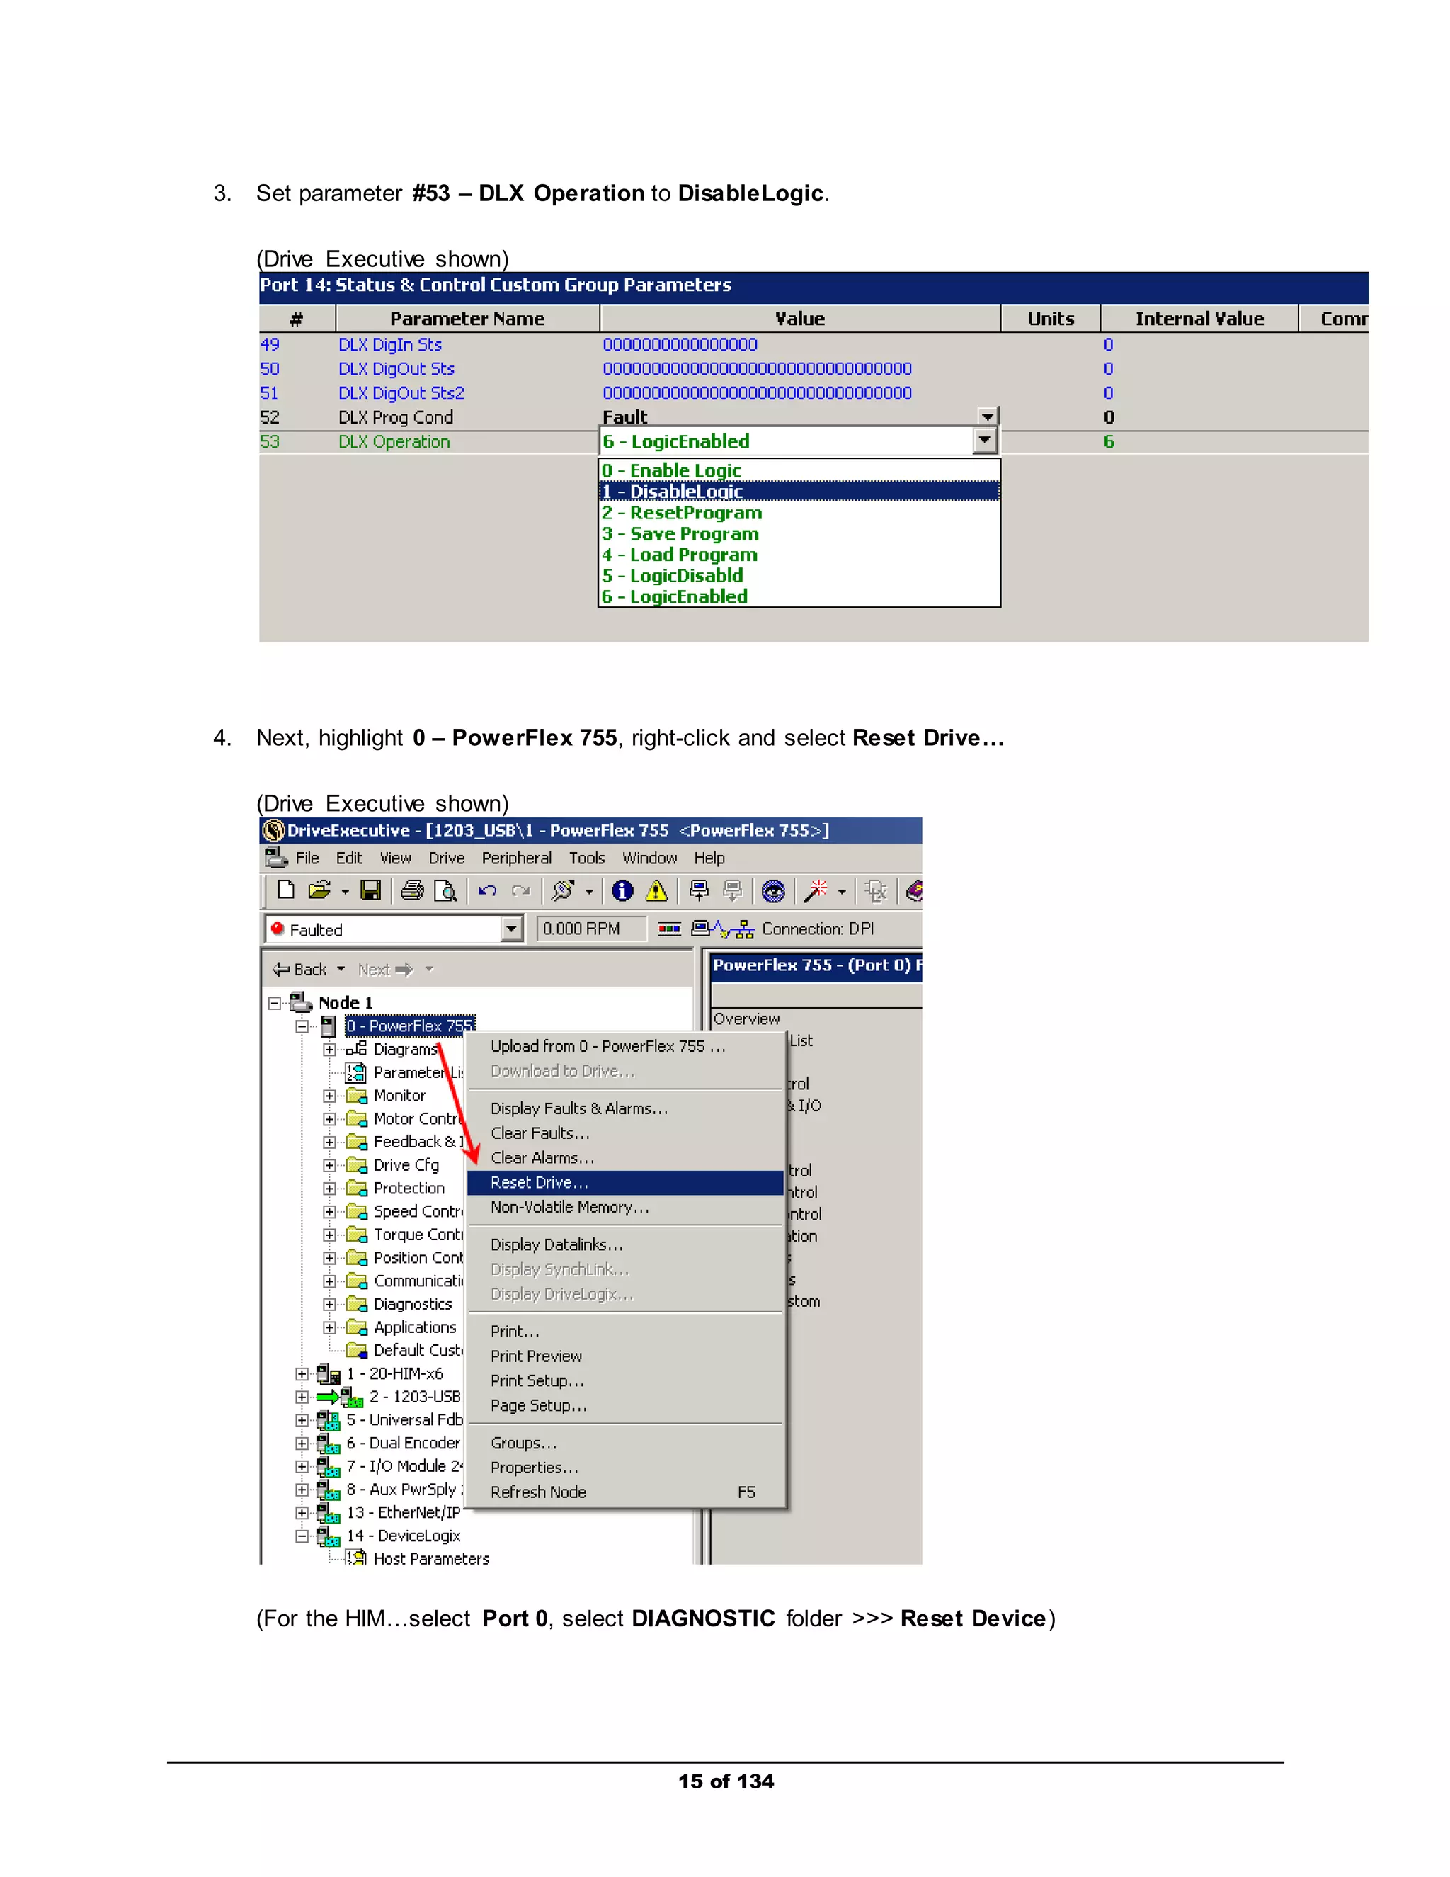Choose Clear Faults… from context menu

point(625,1133)
